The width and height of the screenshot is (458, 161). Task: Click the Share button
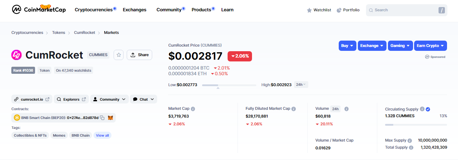coord(139,55)
